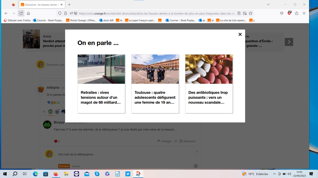Viewport: 318px width, 178px height.
Task: Reload the page with refresh icon
Action: pos(21,13)
